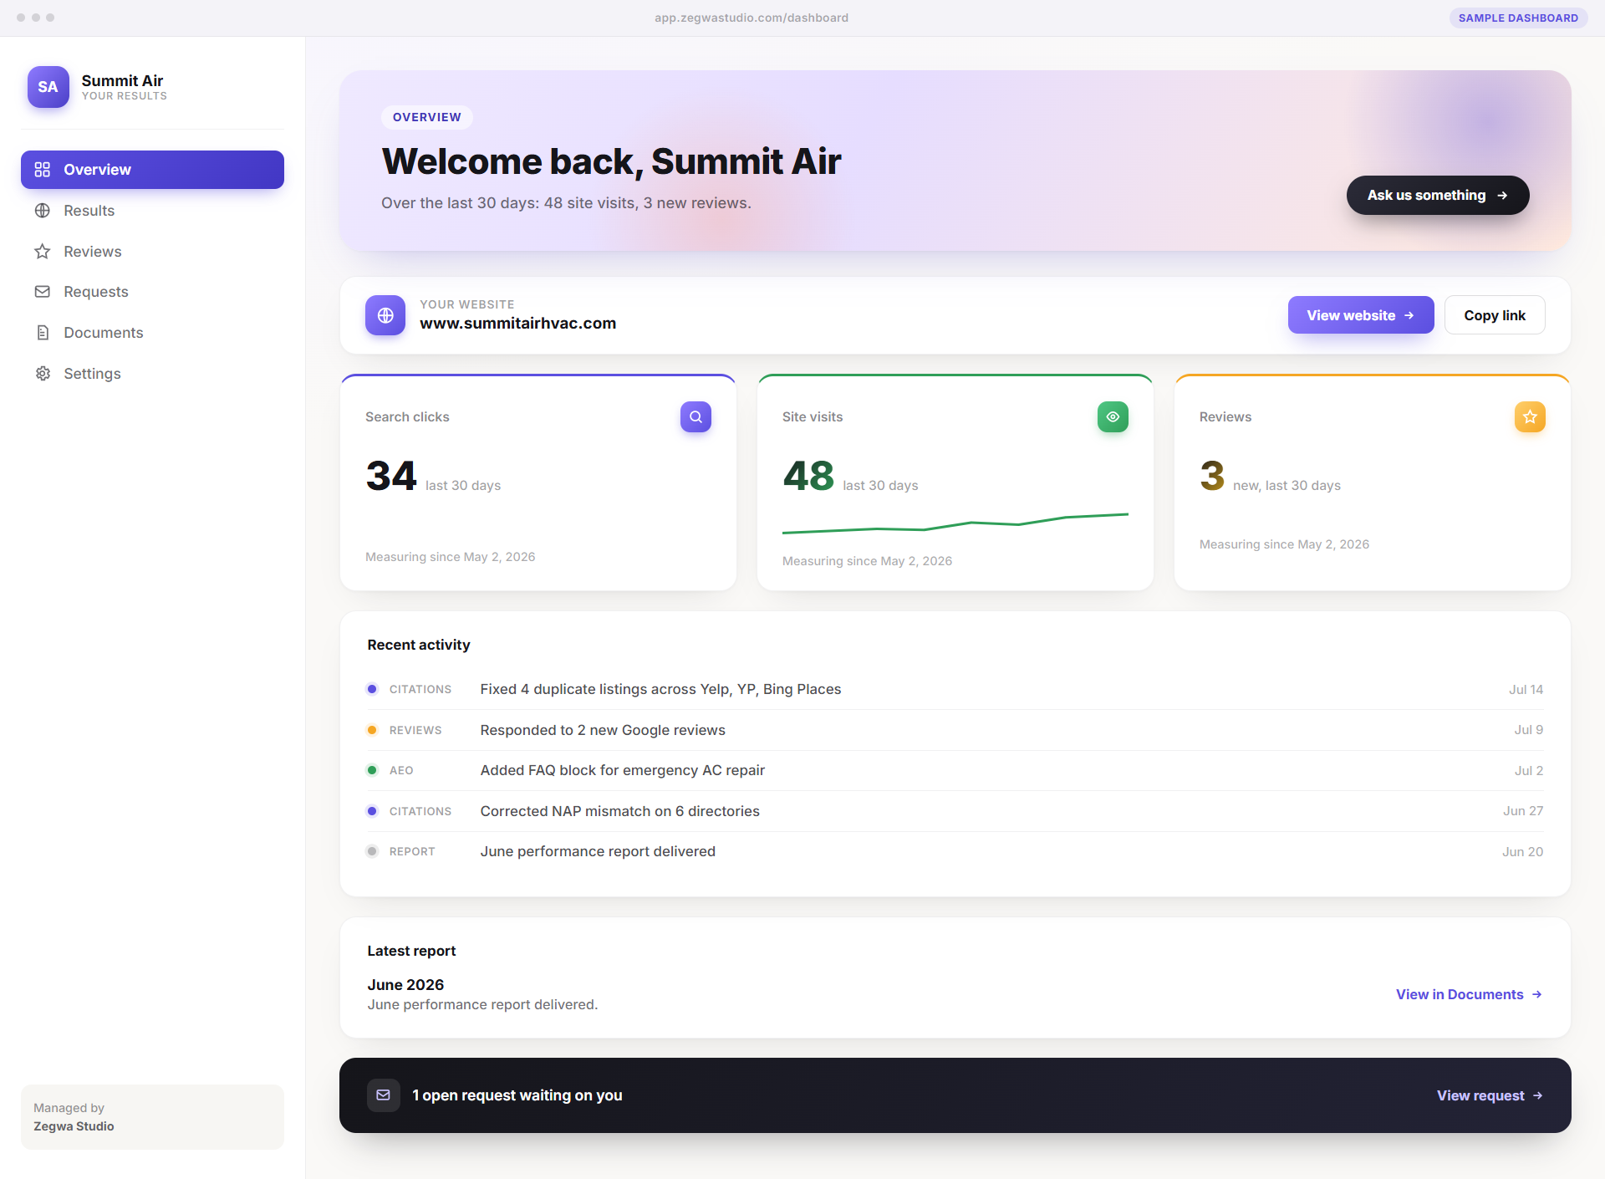Click the SAMPLE DASHBOARD badge
This screenshot has width=1605, height=1179.
pos(1518,18)
